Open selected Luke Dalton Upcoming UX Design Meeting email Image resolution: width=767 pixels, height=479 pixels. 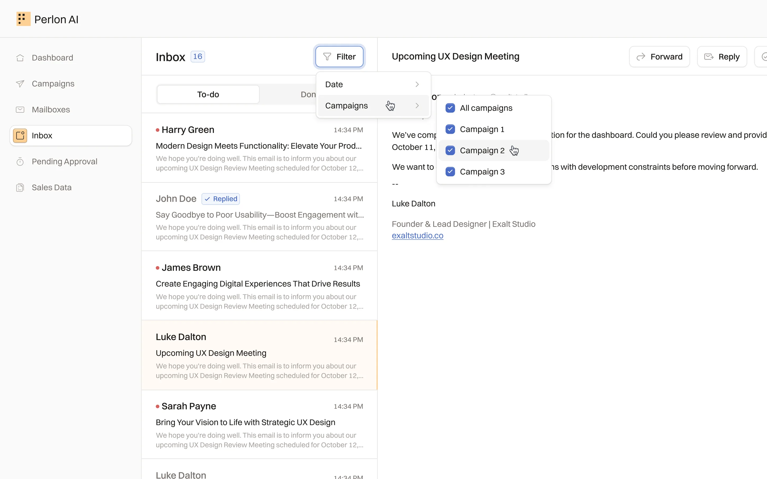pyautogui.click(x=259, y=355)
